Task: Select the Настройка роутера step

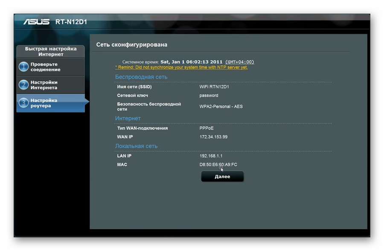Action: [x=44, y=103]
